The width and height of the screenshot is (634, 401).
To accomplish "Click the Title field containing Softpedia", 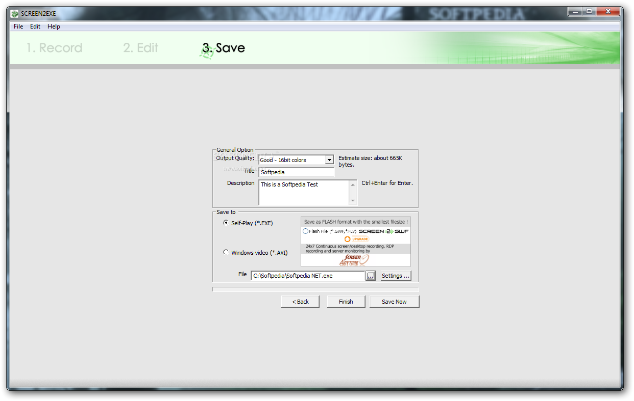I will pos(296,172).
